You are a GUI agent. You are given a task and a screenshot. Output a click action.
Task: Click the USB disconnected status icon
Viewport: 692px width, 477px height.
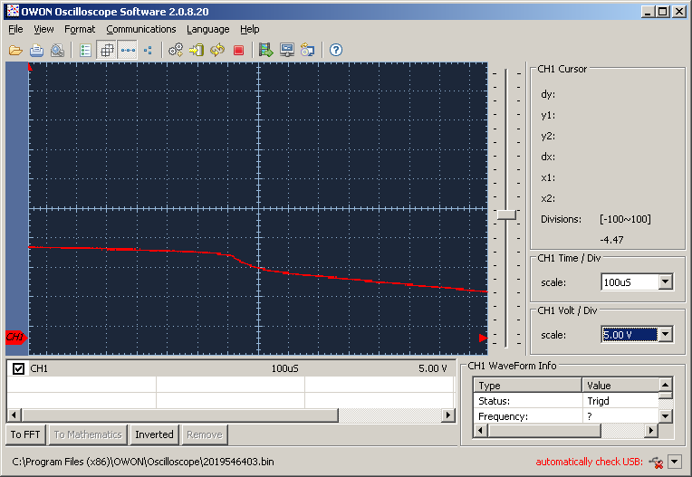pyautogui.click(x=657, y=463)
